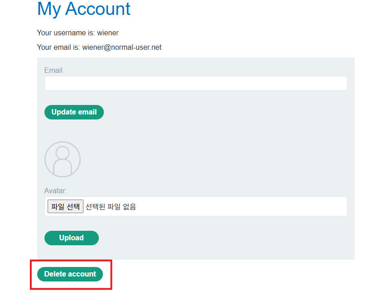
Task: Click the Email field label
Action: pos(54,71)
